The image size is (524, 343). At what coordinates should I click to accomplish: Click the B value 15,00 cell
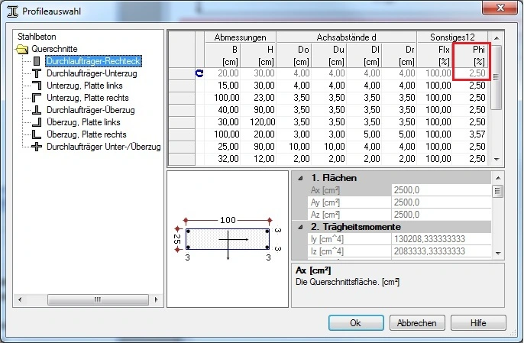[222, 86]
